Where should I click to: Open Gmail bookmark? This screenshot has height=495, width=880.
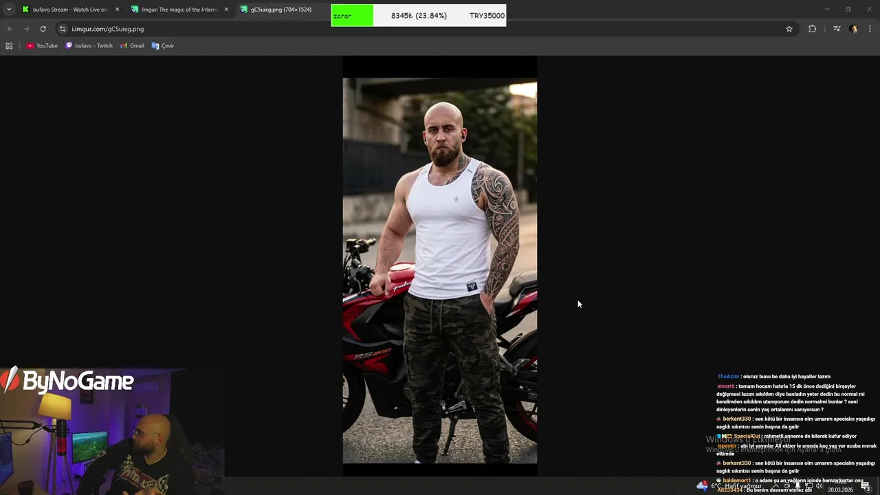(x=132, y=46)
